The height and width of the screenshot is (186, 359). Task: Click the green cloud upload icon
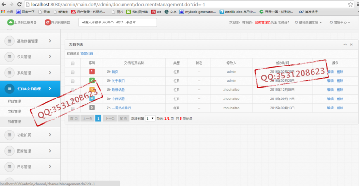(x=11, y=22)
